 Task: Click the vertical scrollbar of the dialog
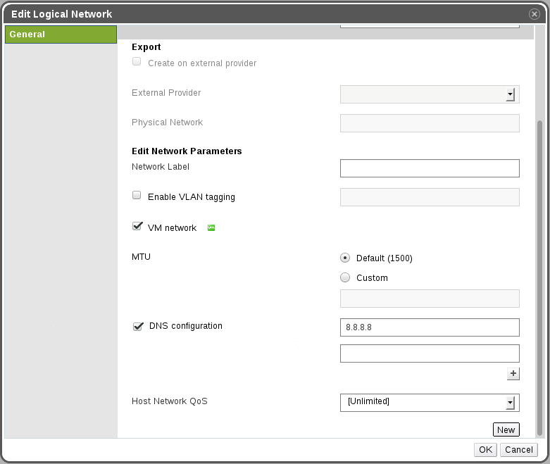pyautogui.click(x=540, y=275)
